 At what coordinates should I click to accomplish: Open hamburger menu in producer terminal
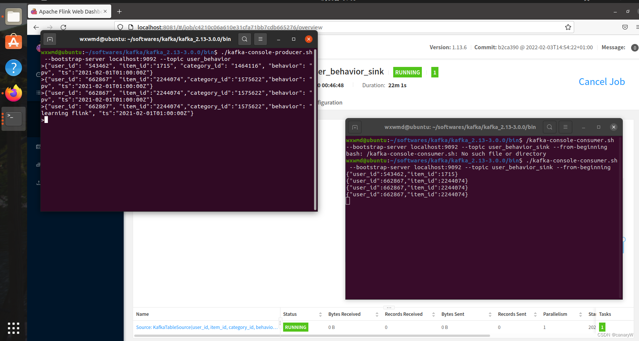(261, 39)
